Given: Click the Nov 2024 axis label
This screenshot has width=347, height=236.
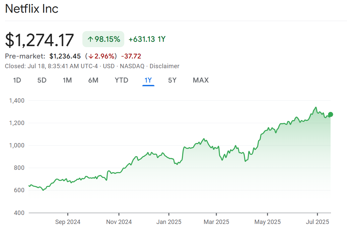Looking at the screenshot, I should (x=119, y=222).
